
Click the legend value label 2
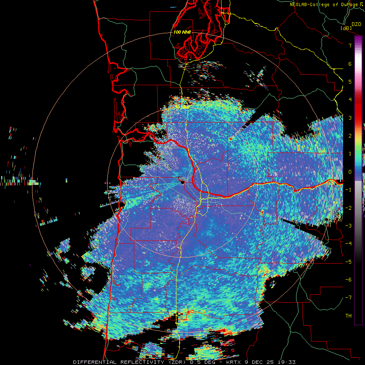(350, 136)
